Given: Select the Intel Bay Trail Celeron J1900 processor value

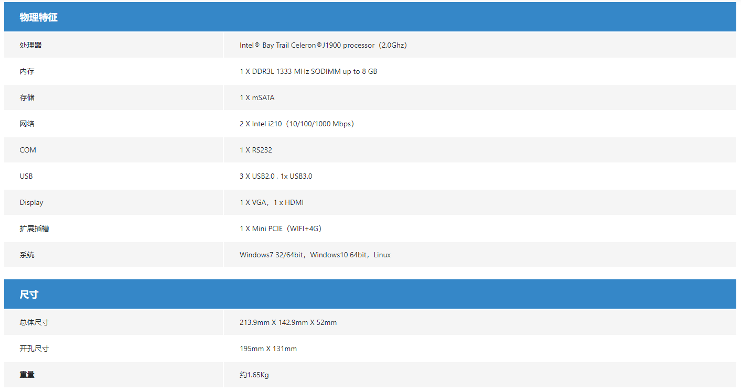Looking at the screenshot, I should 324,45.
